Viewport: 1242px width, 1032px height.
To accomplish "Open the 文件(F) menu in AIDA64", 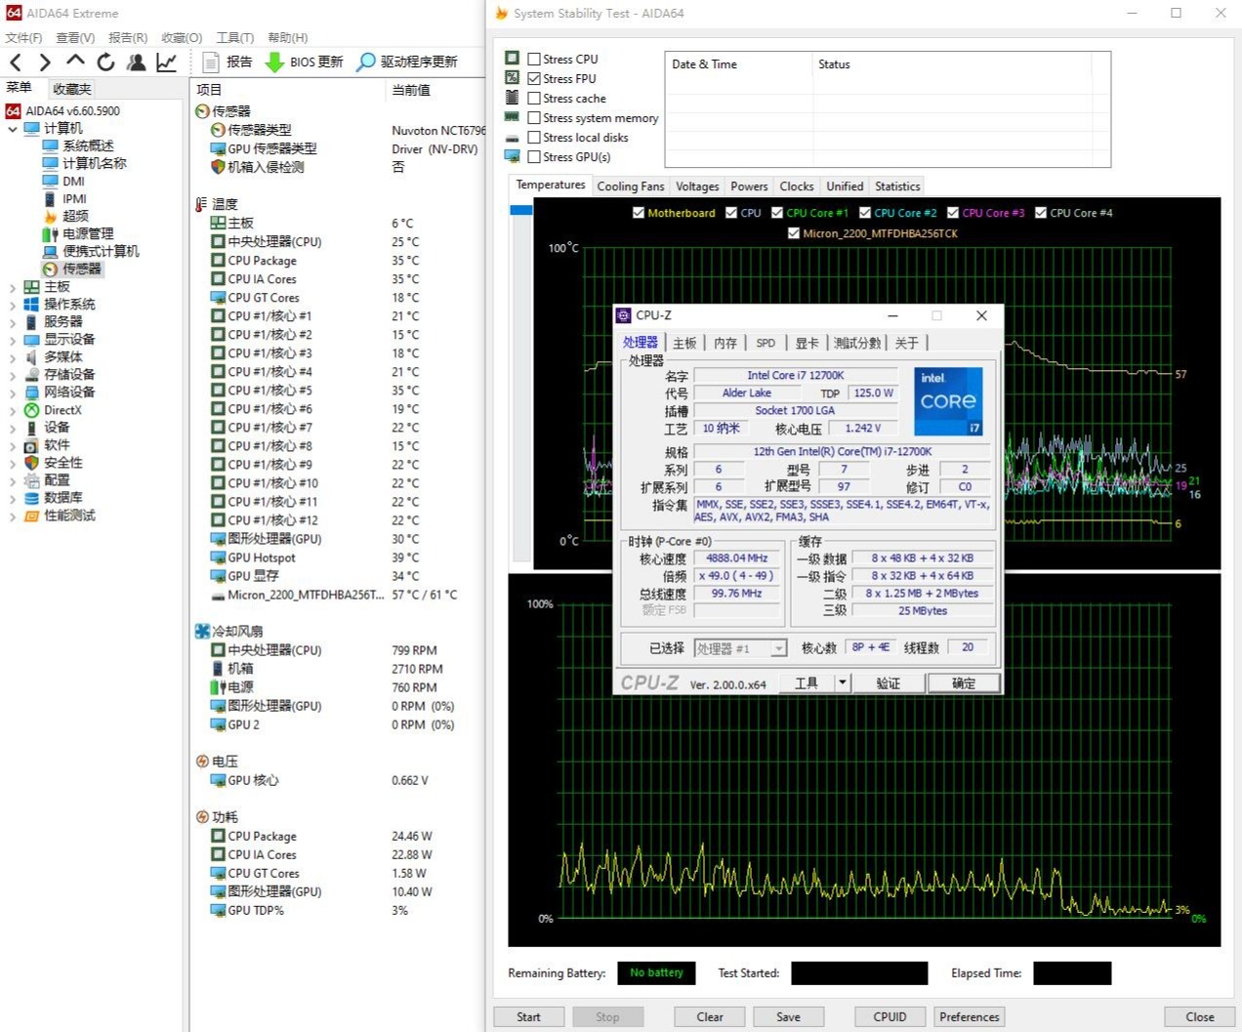I will [x=23, y=38].
